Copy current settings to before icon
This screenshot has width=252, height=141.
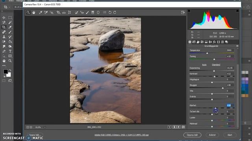[178, 127]
